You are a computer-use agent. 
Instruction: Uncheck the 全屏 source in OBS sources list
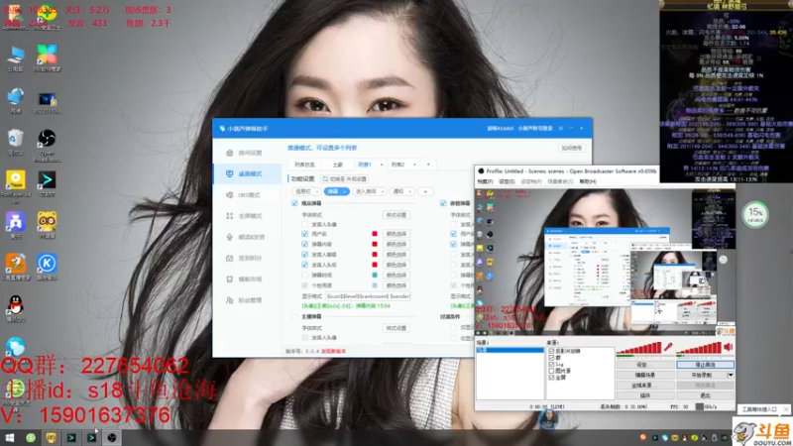[x=551, y=378]
